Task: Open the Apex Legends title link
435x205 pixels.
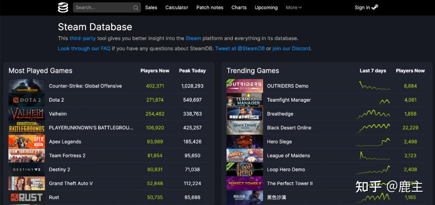Action: tap(65, 141)
